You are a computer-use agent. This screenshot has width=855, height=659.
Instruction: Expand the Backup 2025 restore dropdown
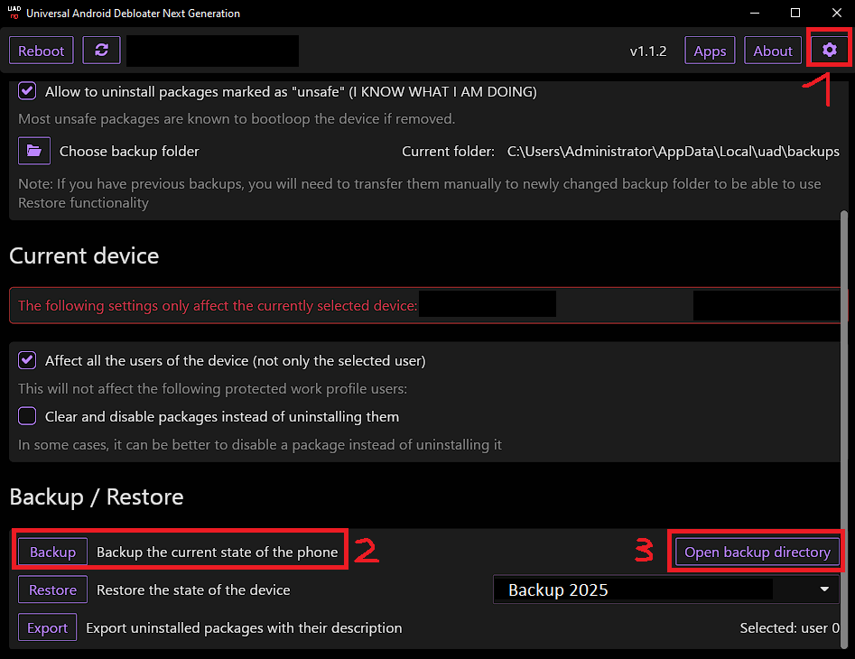click(x=665, y=590)
